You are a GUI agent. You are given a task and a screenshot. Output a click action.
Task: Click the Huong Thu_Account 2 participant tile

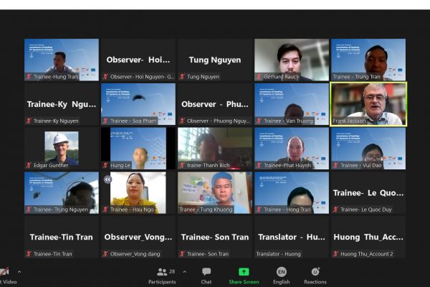click(x=368, y=237)
